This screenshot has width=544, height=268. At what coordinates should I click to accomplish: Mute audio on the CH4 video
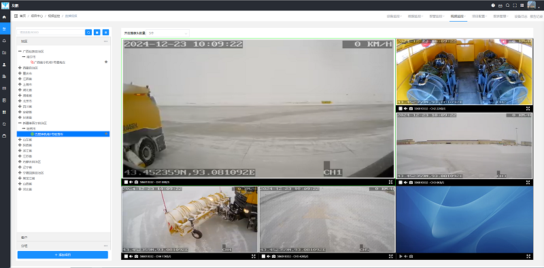[131, 256]
